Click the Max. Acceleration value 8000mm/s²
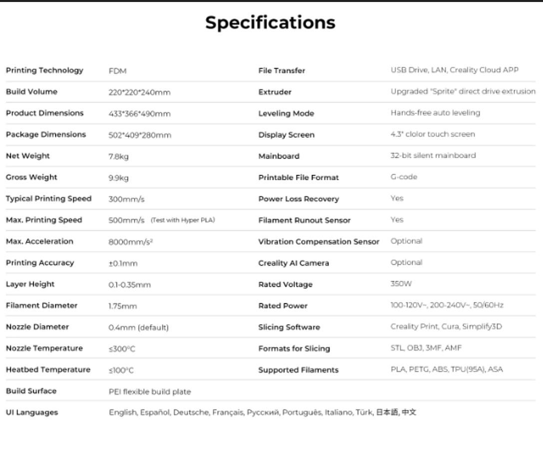 (x=130, y=242)
